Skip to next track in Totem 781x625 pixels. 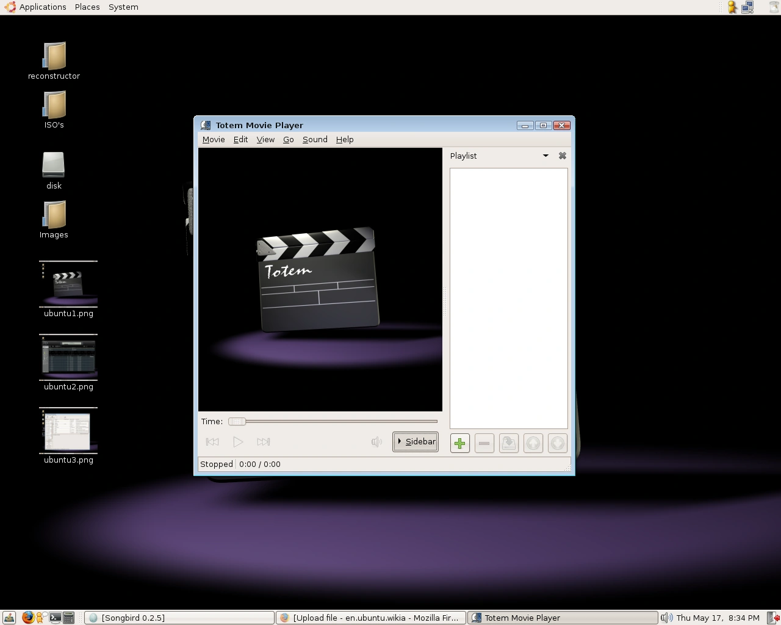click(x=264, y=442)
